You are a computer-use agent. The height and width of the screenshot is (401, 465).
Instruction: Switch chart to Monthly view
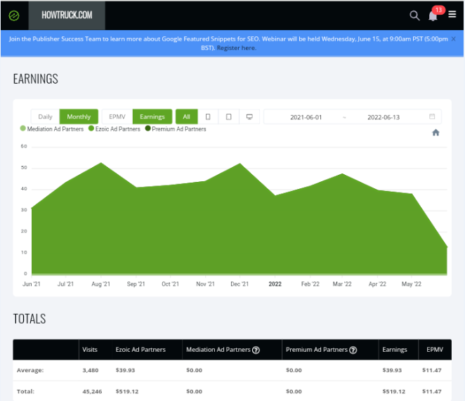tap(79, 117)
